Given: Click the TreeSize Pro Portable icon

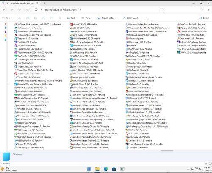Looking at the screenshot, I should (x=16, y=56).
